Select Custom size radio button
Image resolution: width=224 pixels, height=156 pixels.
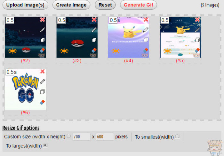tap(69, 136)
